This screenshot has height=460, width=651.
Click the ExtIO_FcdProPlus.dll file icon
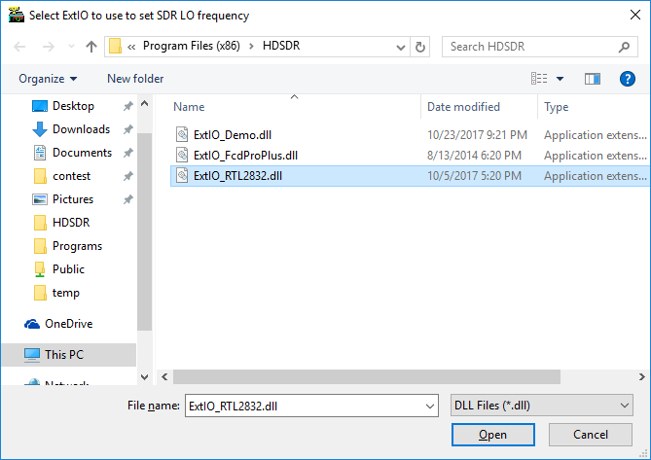[x=182, y=156]
